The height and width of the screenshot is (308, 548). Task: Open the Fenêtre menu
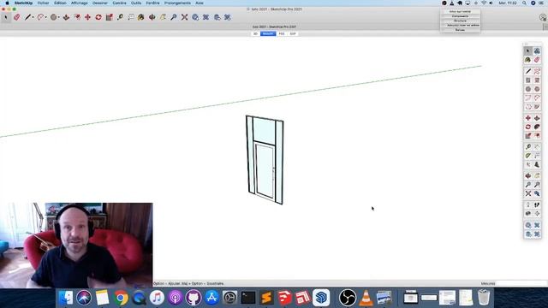click(x=152, y=3)
